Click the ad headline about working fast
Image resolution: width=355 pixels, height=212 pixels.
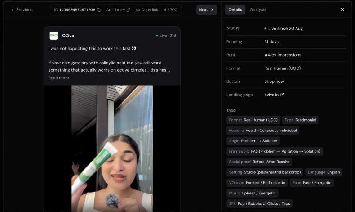pyautogui.click(x=92, y=48)
